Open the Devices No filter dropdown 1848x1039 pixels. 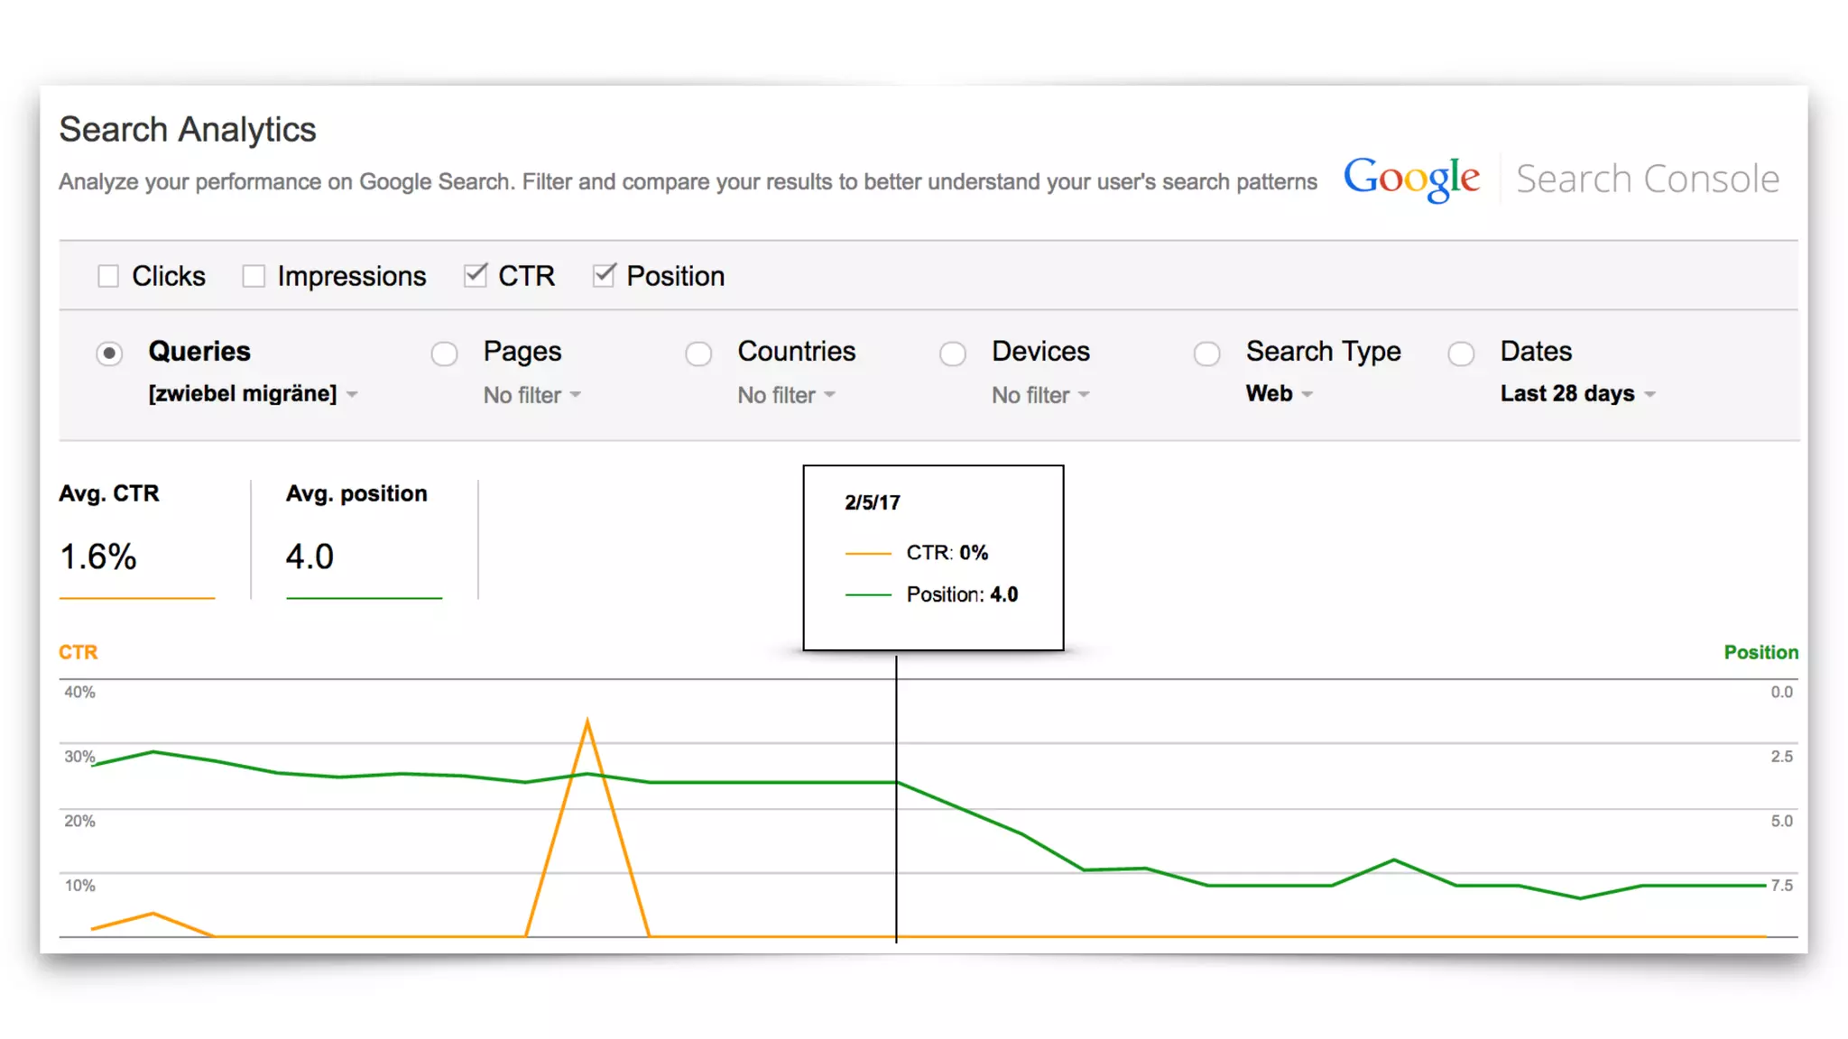1040,395
